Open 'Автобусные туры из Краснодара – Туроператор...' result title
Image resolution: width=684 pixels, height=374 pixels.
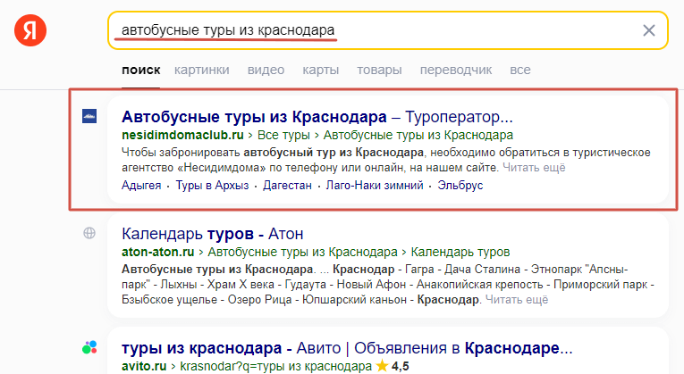coord(317,117)
